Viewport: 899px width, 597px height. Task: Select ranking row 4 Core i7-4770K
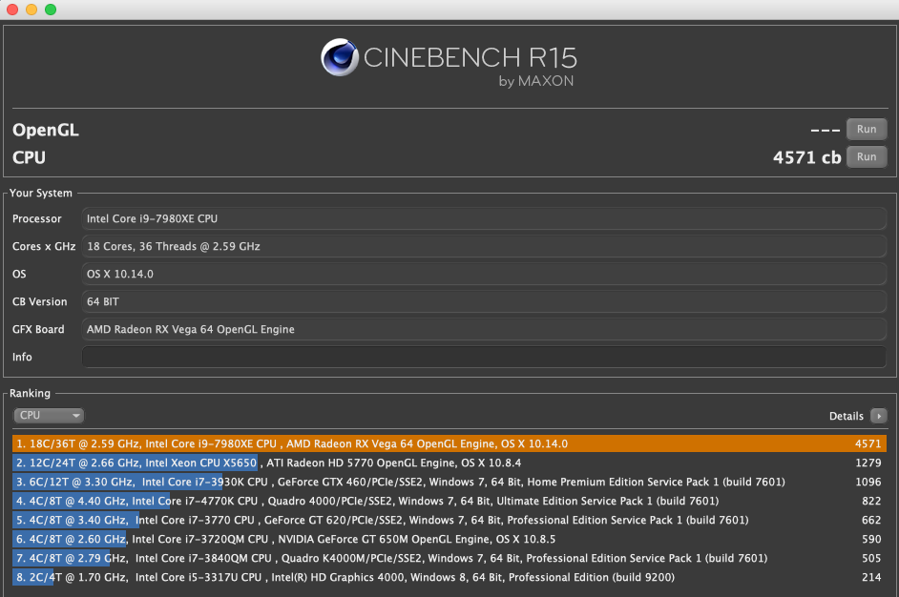pyautogui.click(x=449, y=501)
